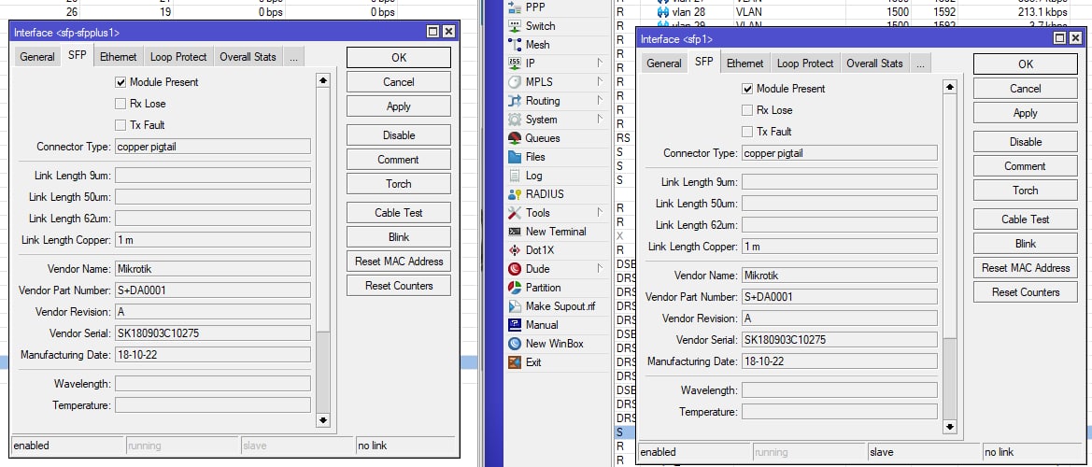This screenshot has height=467, width=1092.
Task: Switch to General tab in sfp1 window
Action: click(x=663, y=64)
